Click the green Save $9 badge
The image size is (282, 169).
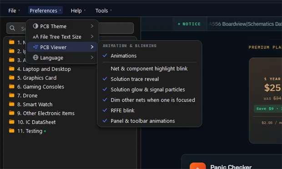[268, 109]
